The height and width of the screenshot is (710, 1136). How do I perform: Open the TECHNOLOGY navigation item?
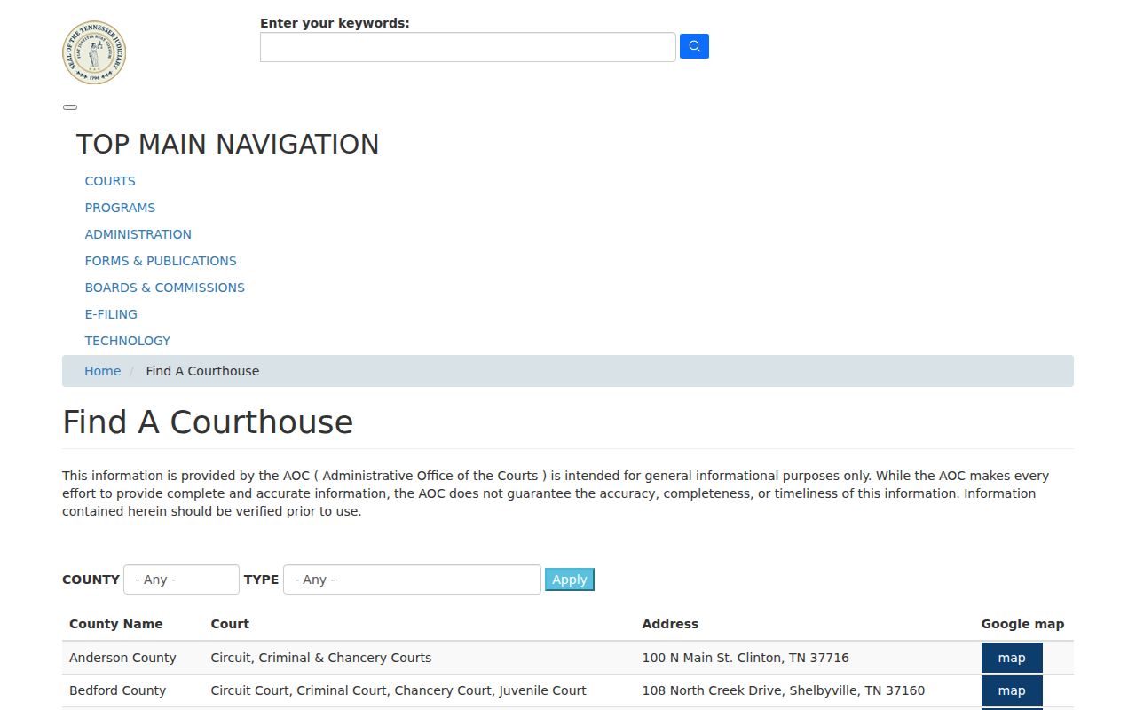click(128, 341)
